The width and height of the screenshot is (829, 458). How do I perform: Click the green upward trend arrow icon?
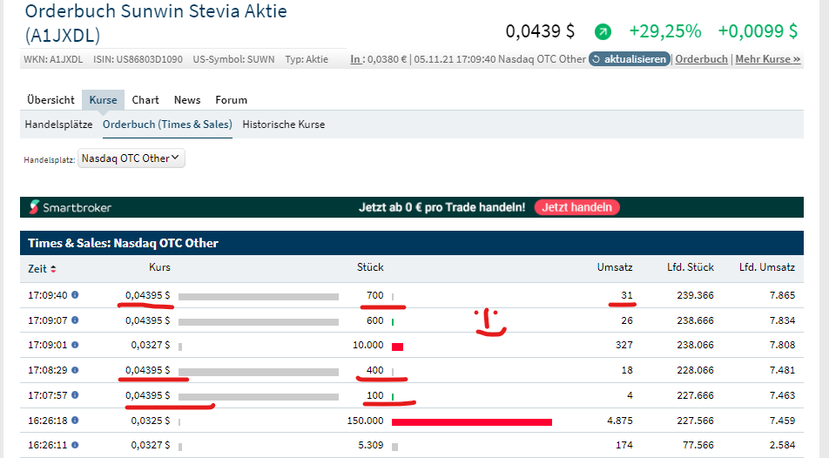[603, 32]
